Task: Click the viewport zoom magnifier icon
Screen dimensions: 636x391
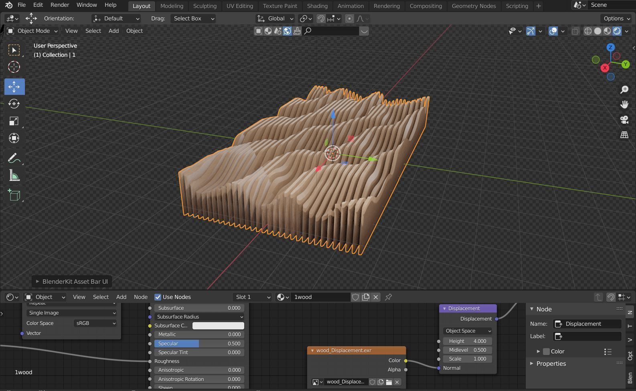Action: pyautogui.click(x=624, y=90)
